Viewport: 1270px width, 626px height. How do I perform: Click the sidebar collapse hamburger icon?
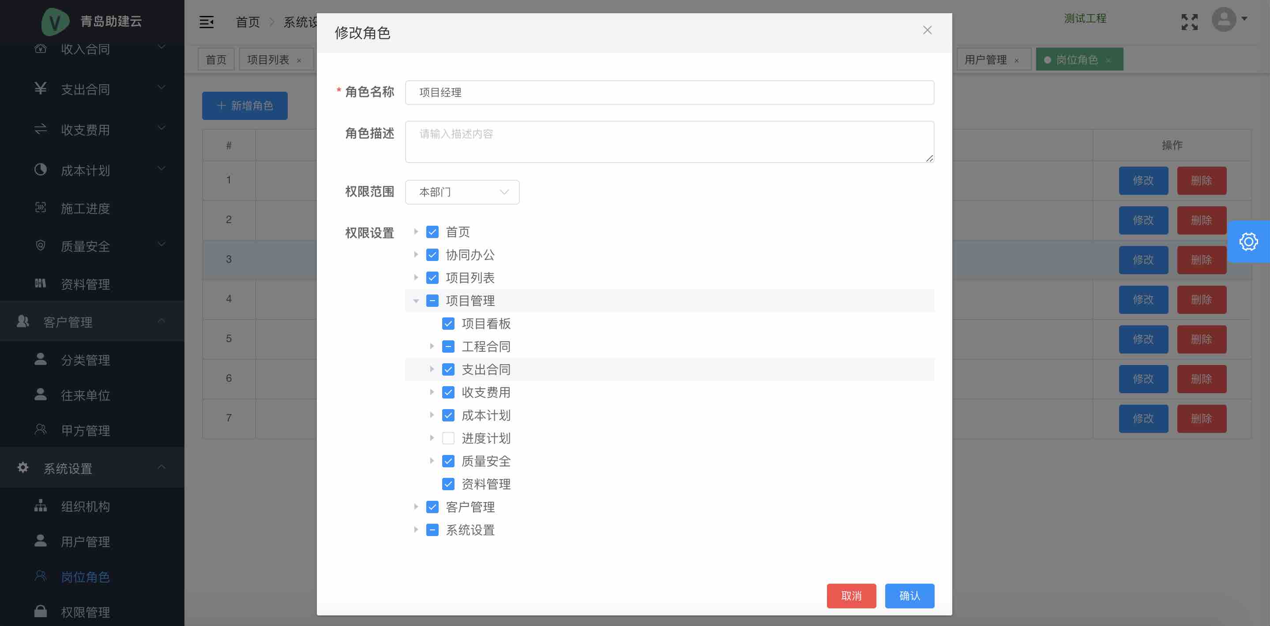(206, 22)
